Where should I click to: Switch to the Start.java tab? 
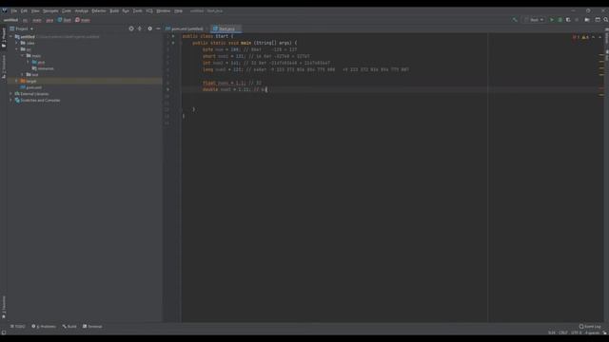point(226,28)
